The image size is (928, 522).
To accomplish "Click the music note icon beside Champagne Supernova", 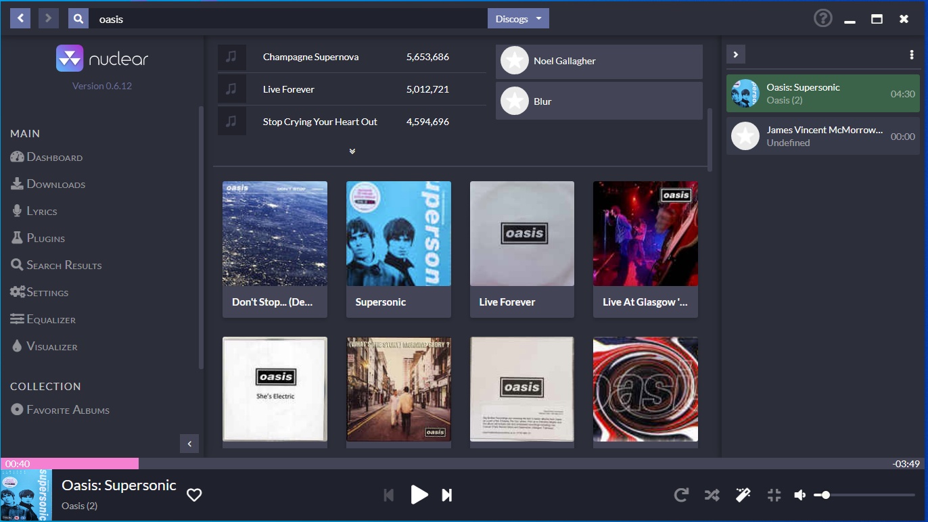I will pyautogui.click(x=231, y=57).
